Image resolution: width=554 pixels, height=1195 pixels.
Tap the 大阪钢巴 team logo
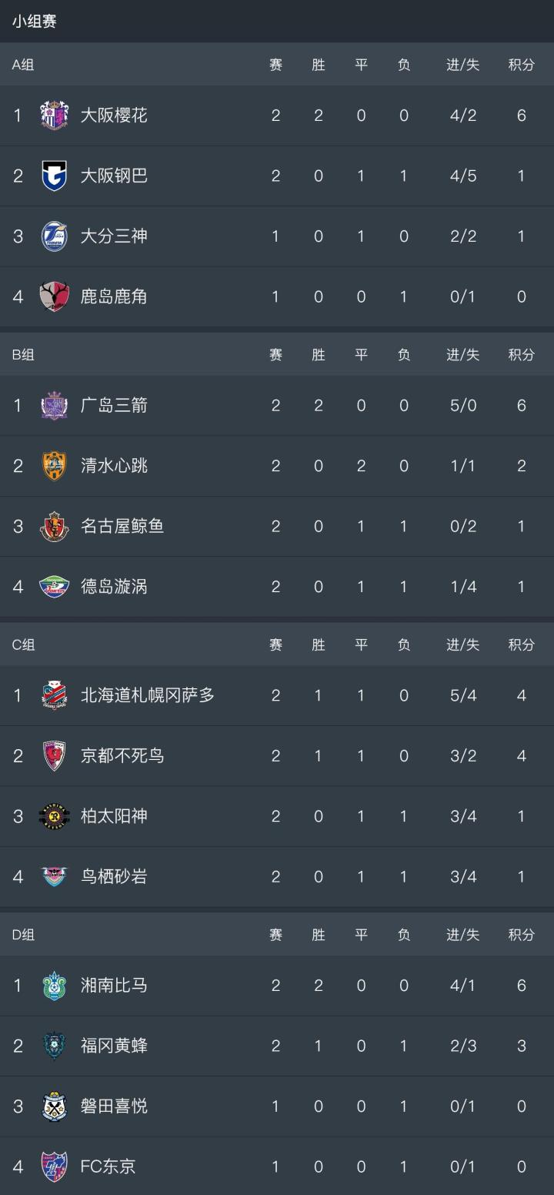[x=55, y=176]
